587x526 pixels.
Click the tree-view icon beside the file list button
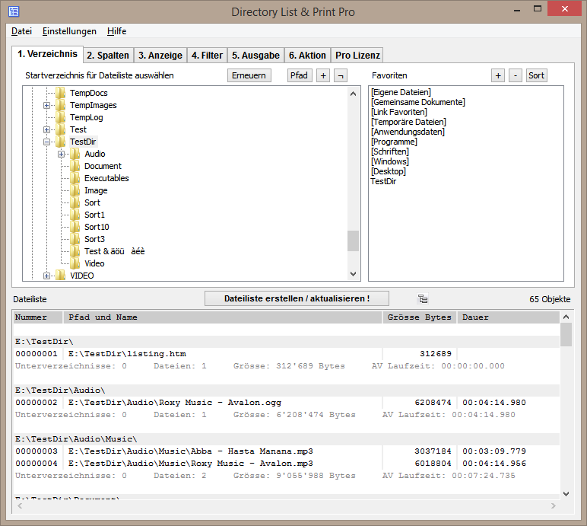423,299
